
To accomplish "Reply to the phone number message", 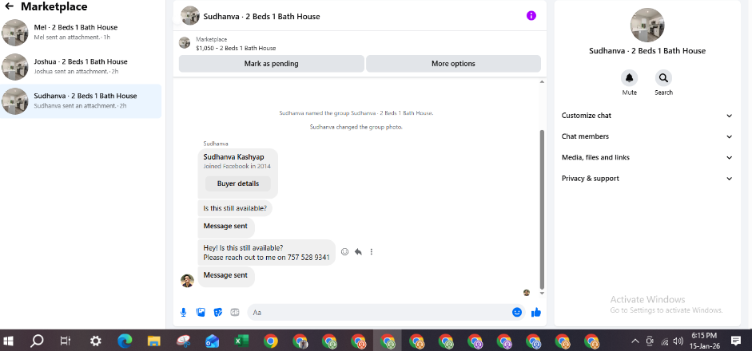I will 358,251.
